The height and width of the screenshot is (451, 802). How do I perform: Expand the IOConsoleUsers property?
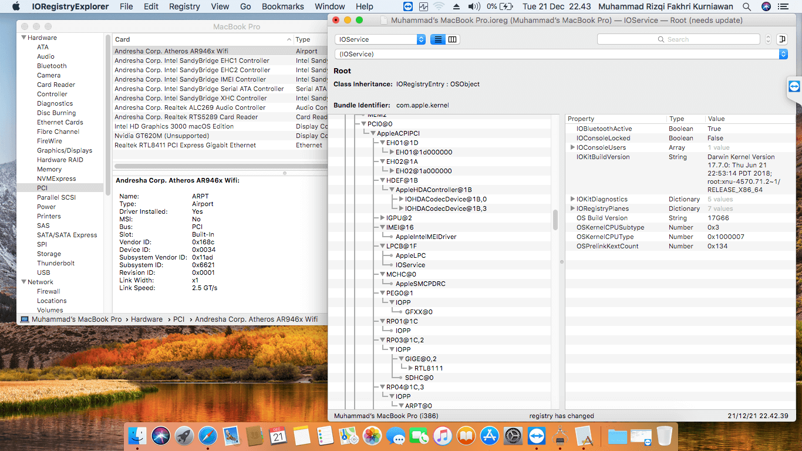click(572, 147)
